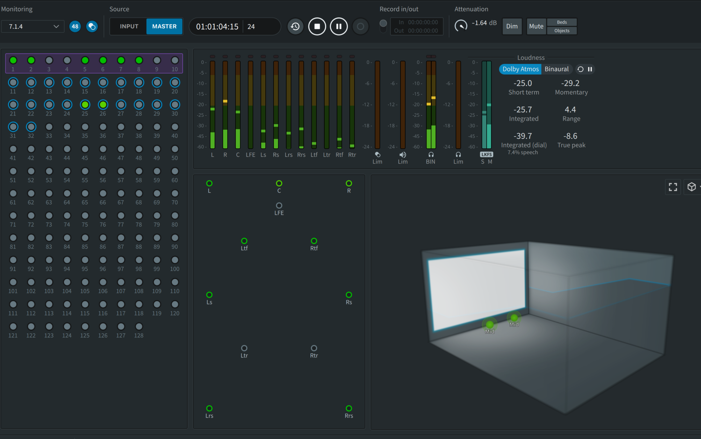Viewport: 701px width, 439px height.
Task: Reset loudness with the circular arrow icon
Action: point(579,69)
